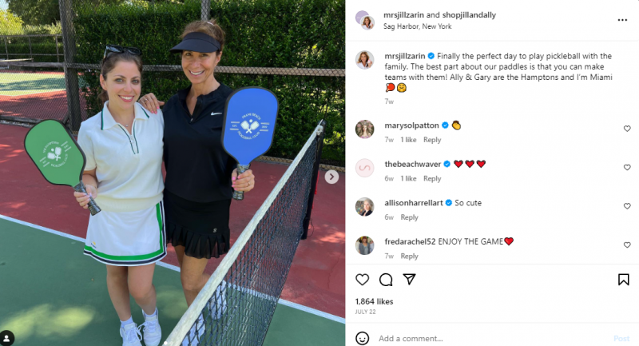The width and height of the screenshot is (639, 346).
Task: Open emoji picker smiley icon
Action: click(363, 338)
